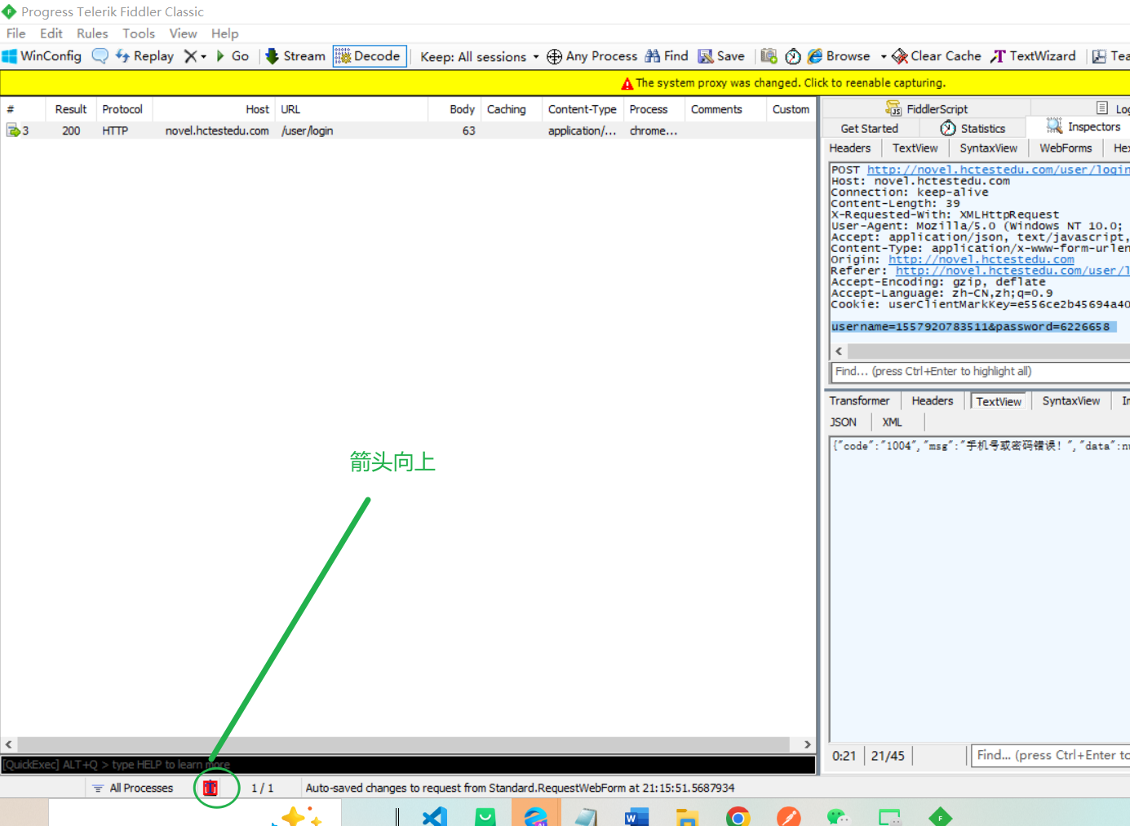1130x826 pixels.
Task: Sort sessions by Body column
Action: pyautogui.click(x=454, y=109)
